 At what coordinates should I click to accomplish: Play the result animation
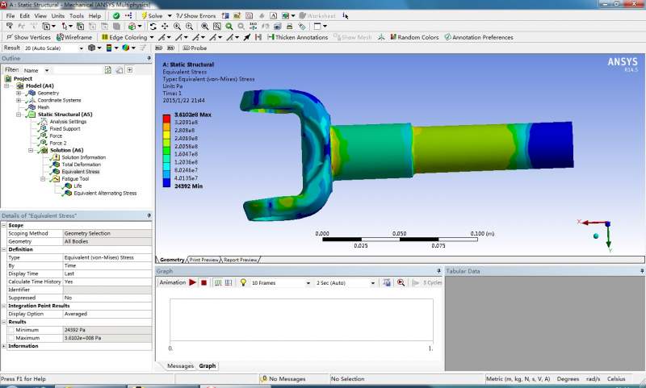(192, 282)
